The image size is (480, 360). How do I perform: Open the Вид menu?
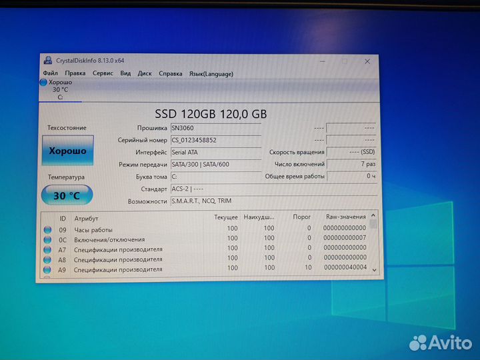[125, 73]
